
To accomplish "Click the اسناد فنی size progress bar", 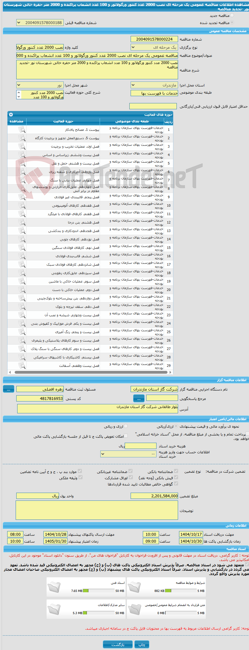I will (99, 591).
